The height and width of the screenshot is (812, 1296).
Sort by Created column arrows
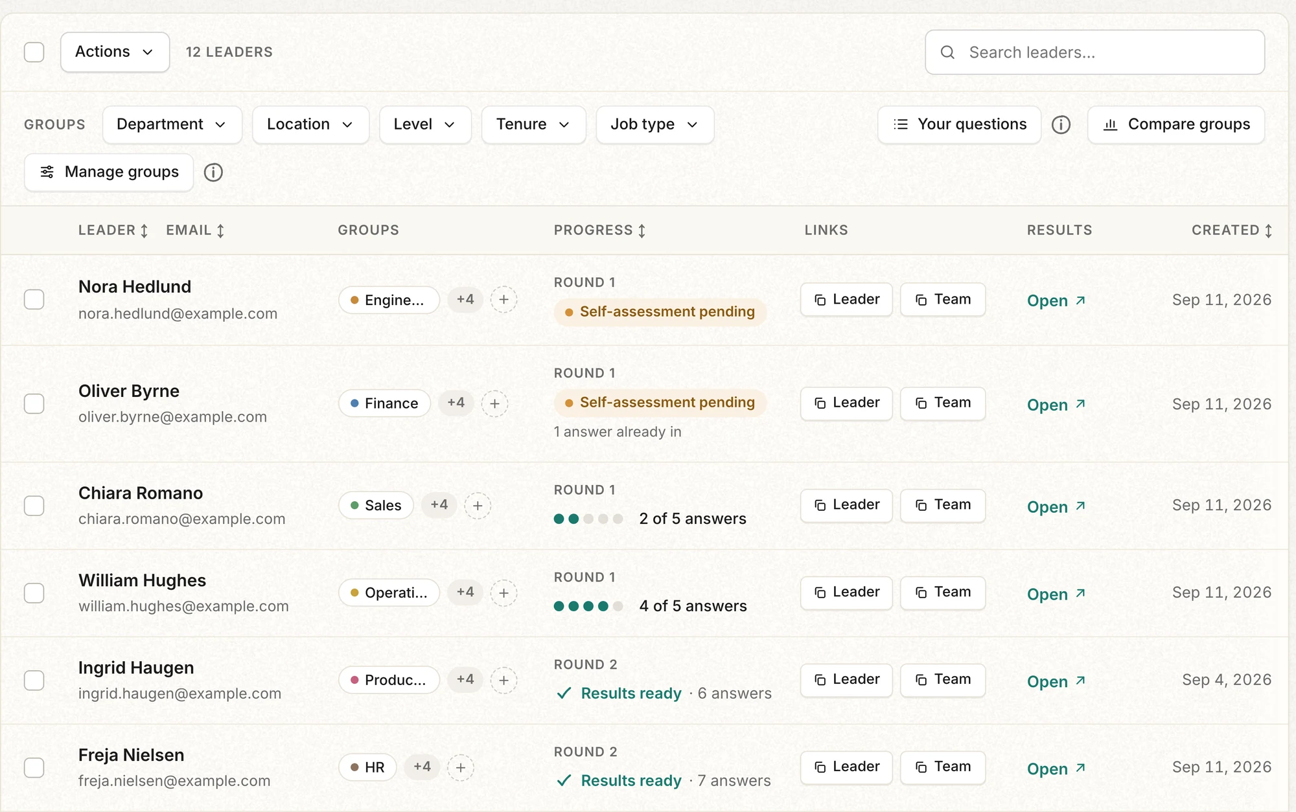point(1268,231)
